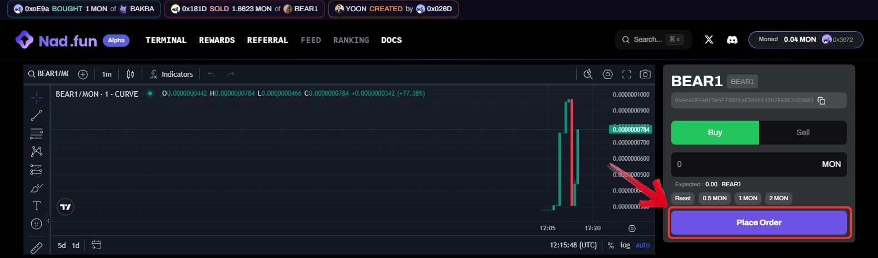The height and width of the screenshot is (258, 878).
Task: Collapse the drawing toolbar side arrow
Action: tap(48, 221)
